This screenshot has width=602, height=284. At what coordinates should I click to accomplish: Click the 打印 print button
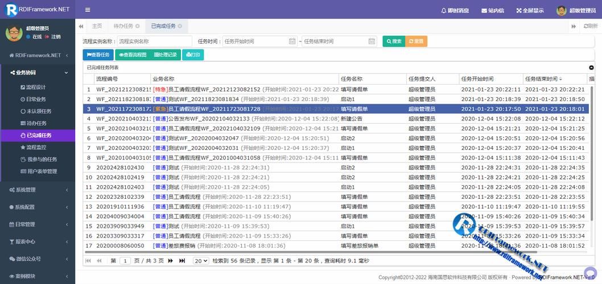[x=193, y=55]
